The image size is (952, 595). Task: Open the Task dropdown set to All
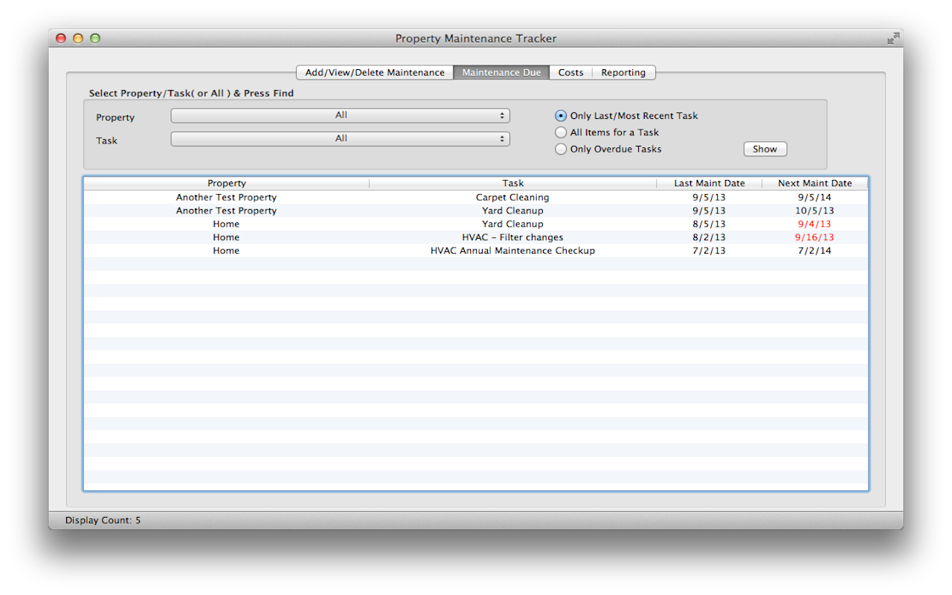pos(340,138)
